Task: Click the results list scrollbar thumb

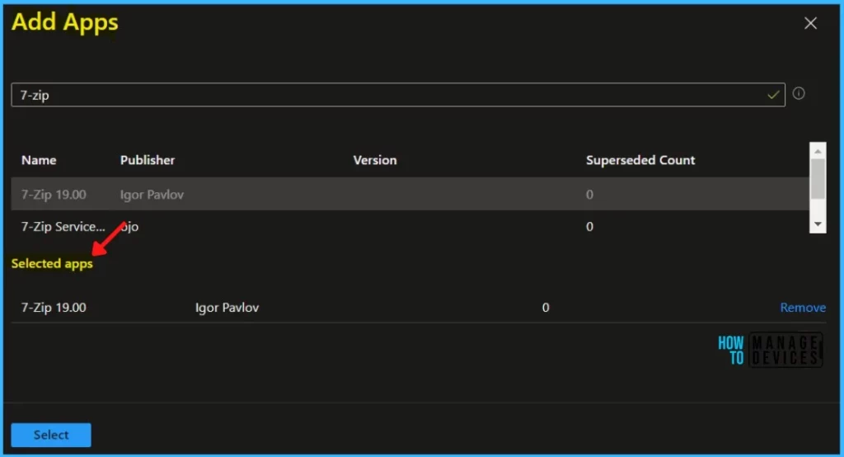Action: coord(818,179)
